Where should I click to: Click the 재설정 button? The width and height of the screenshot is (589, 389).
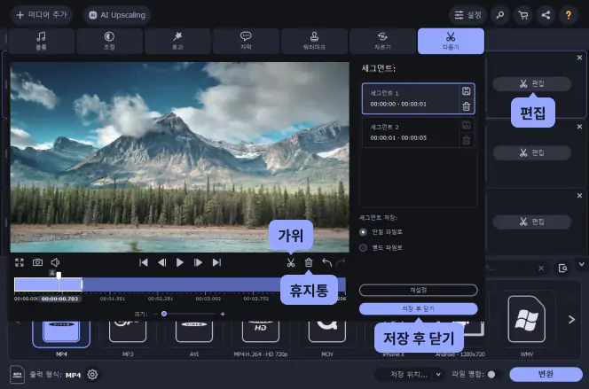point(419,290)
